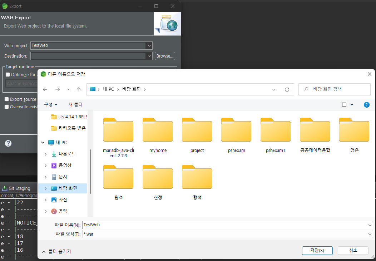Select the 공공데이터융합 folder
Viewport: 376px width, 261px height.
tap(315, 136)
